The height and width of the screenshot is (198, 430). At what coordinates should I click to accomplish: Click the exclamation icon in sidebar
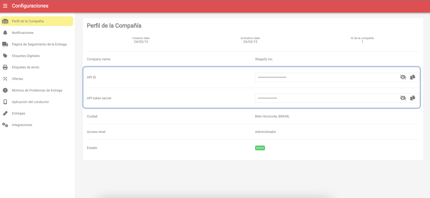tap(5, 90)
